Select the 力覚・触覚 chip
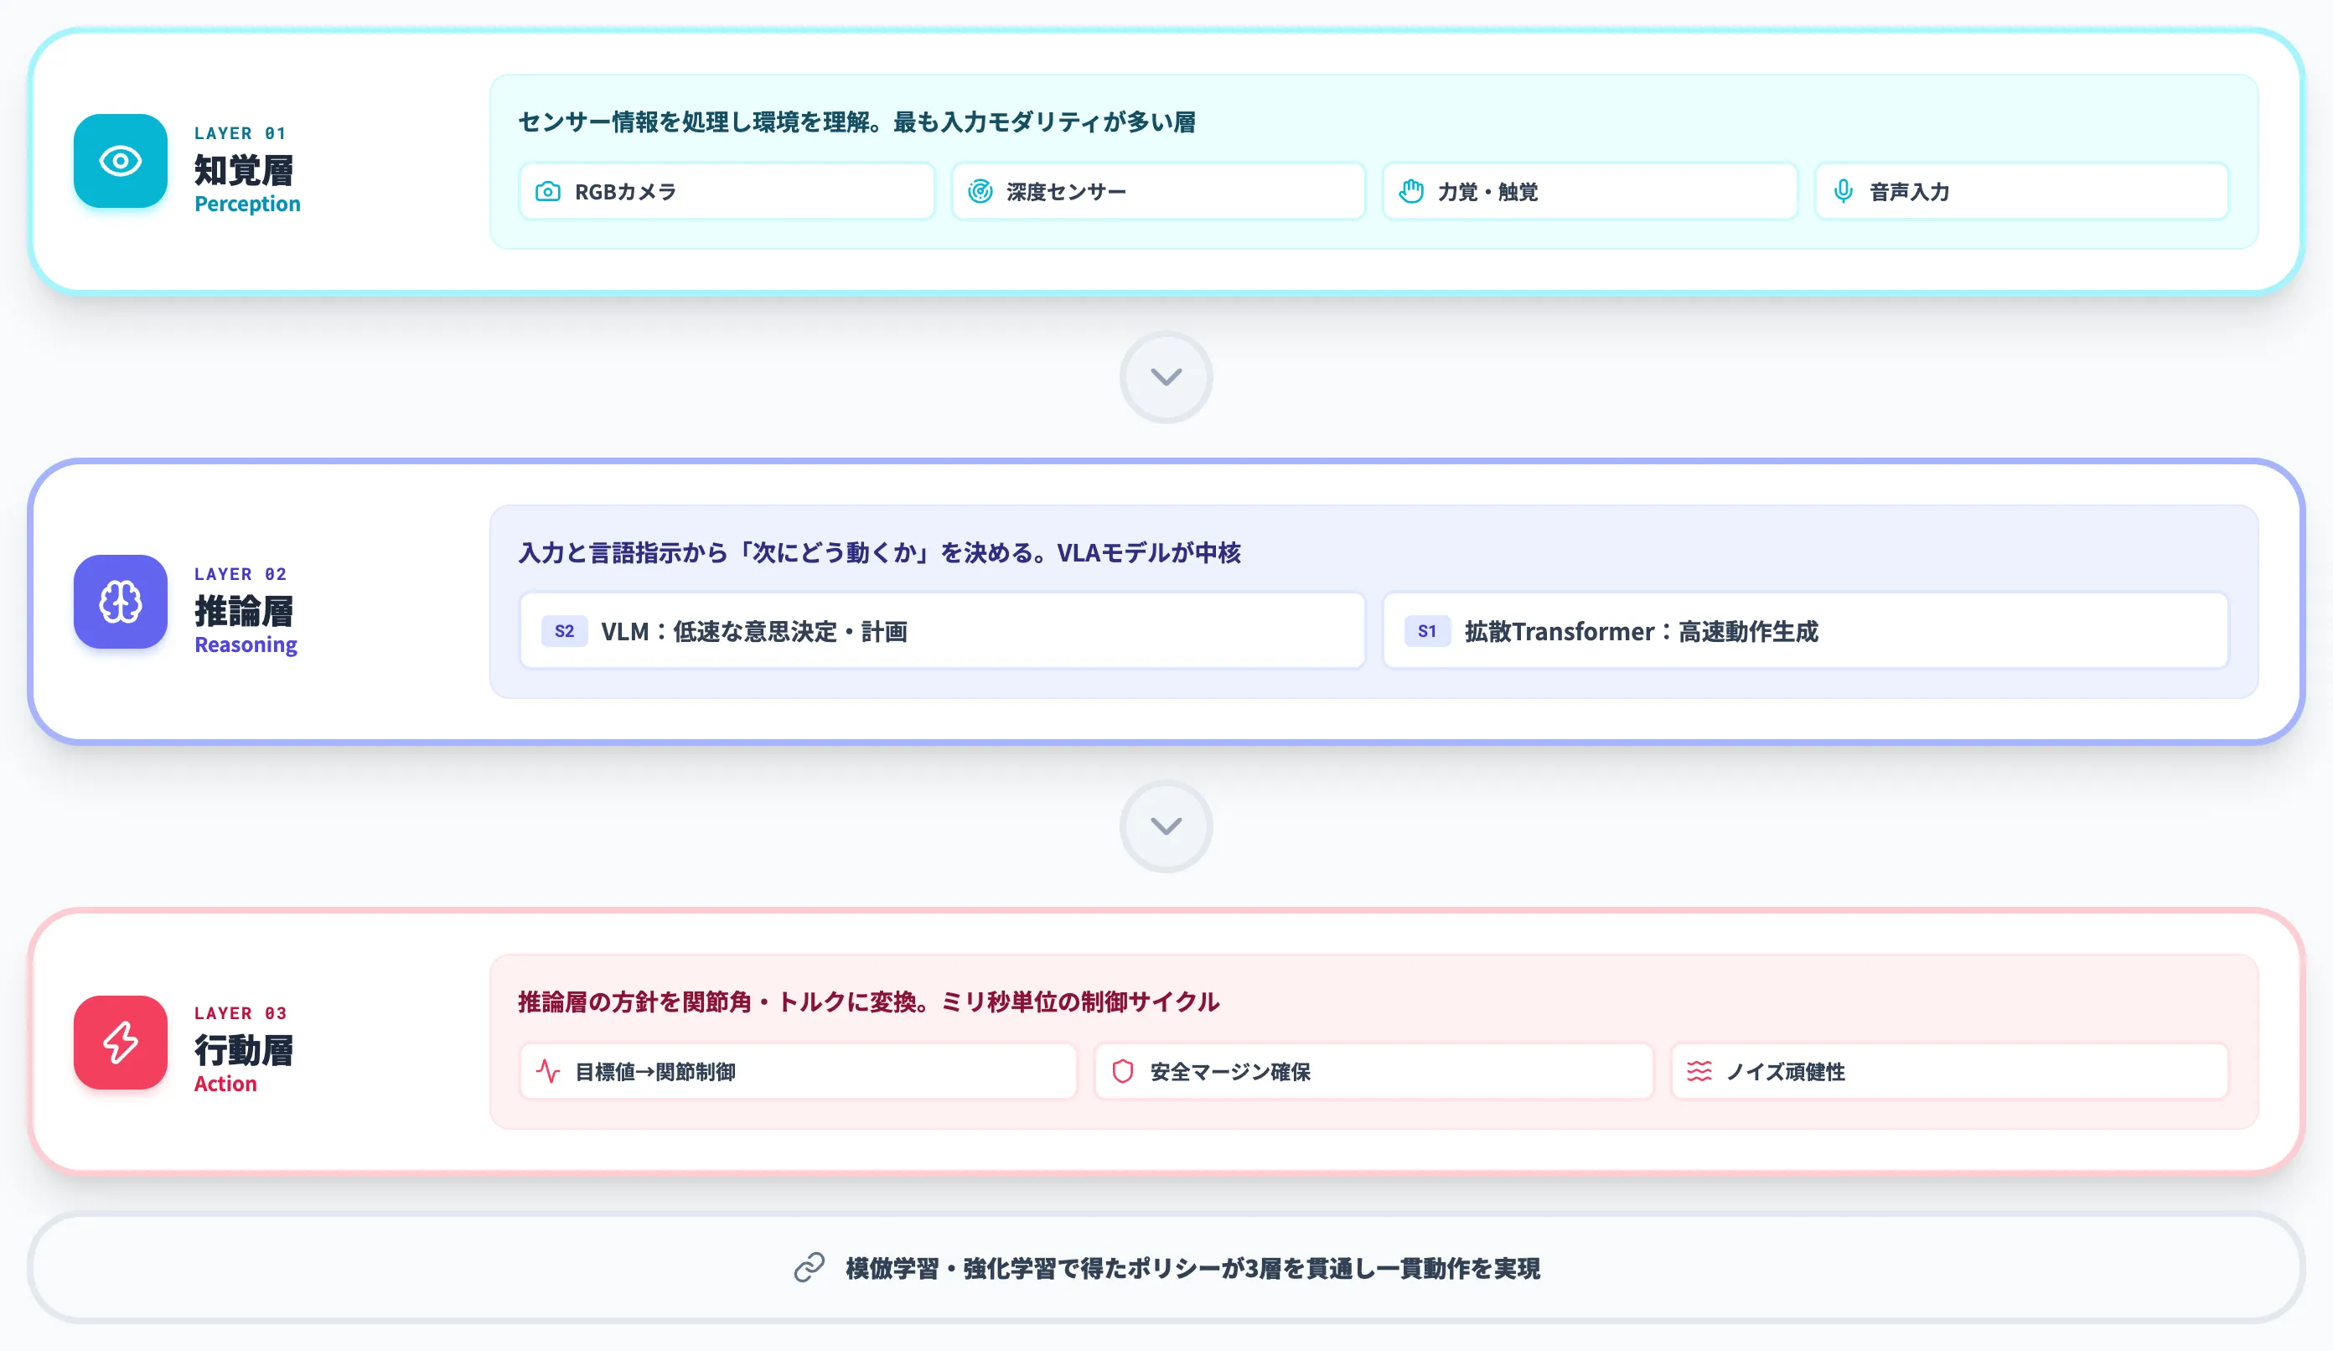The width and height of the screenshot is (2333, 1351). pos(1590,192)
